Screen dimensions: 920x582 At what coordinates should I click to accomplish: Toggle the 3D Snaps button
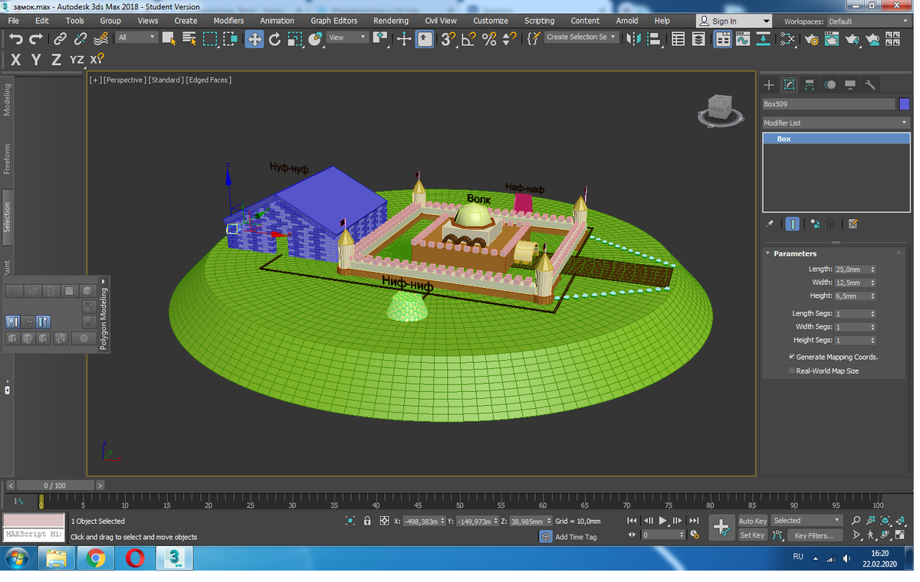tap(449, 38)
